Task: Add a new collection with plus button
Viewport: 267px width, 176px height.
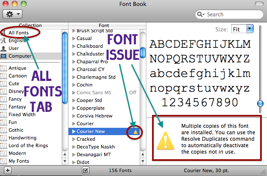Action: click(x=8, y=170)
